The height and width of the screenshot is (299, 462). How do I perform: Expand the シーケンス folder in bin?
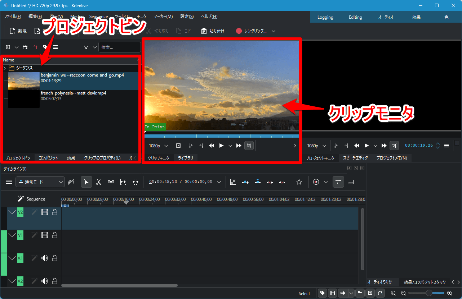point(5,68)
